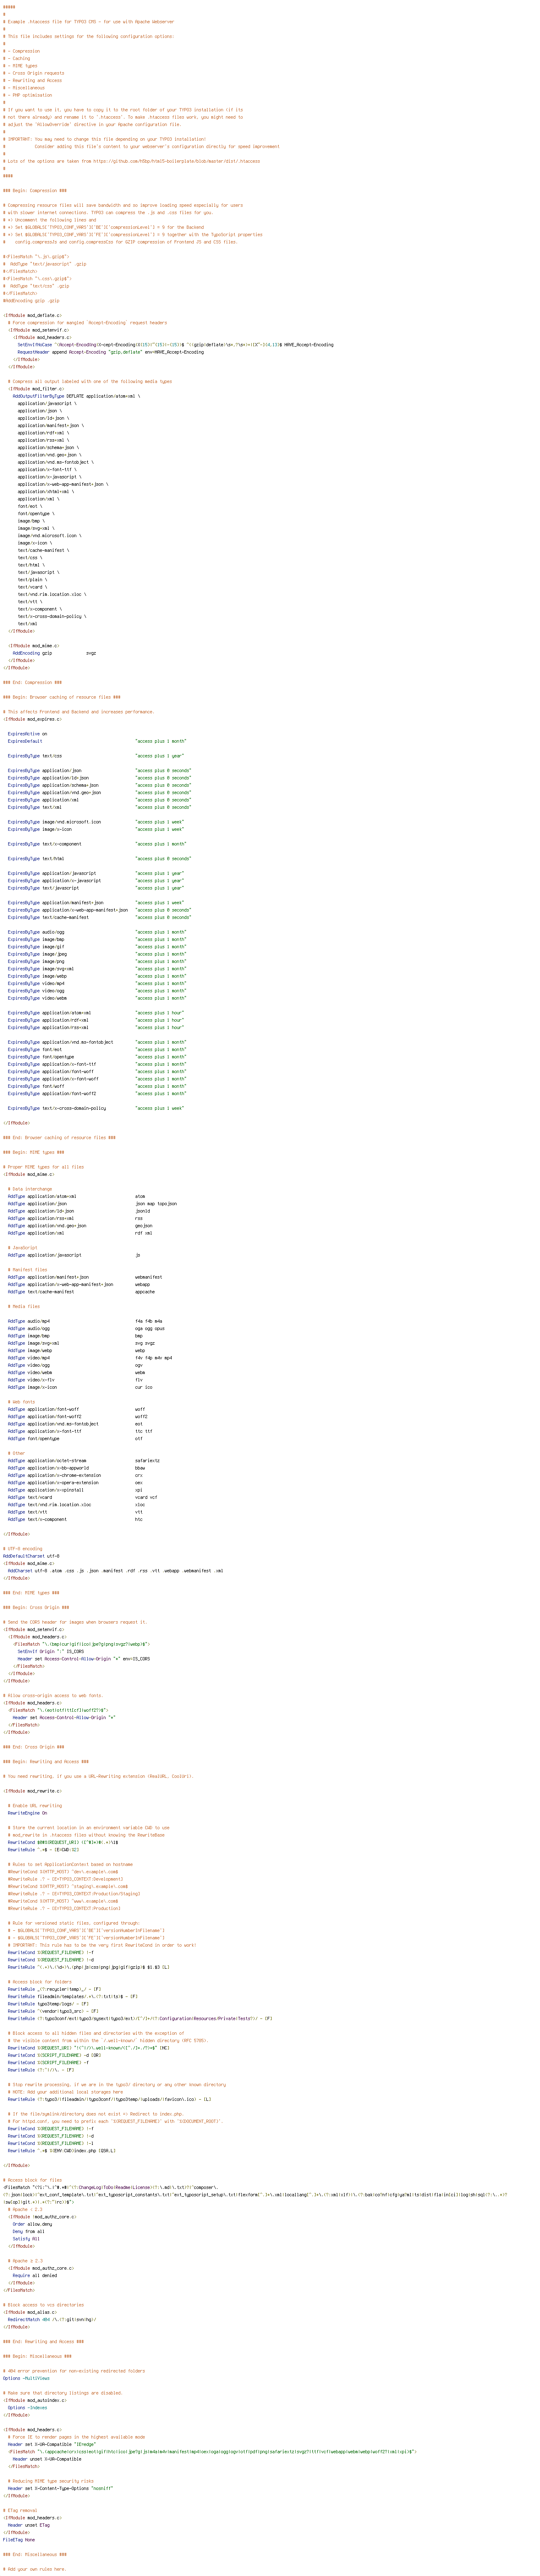Click the 'AddType font/opentype' otf line
This screenshot has width=540, height=2576.
(x=76, y=1438)
